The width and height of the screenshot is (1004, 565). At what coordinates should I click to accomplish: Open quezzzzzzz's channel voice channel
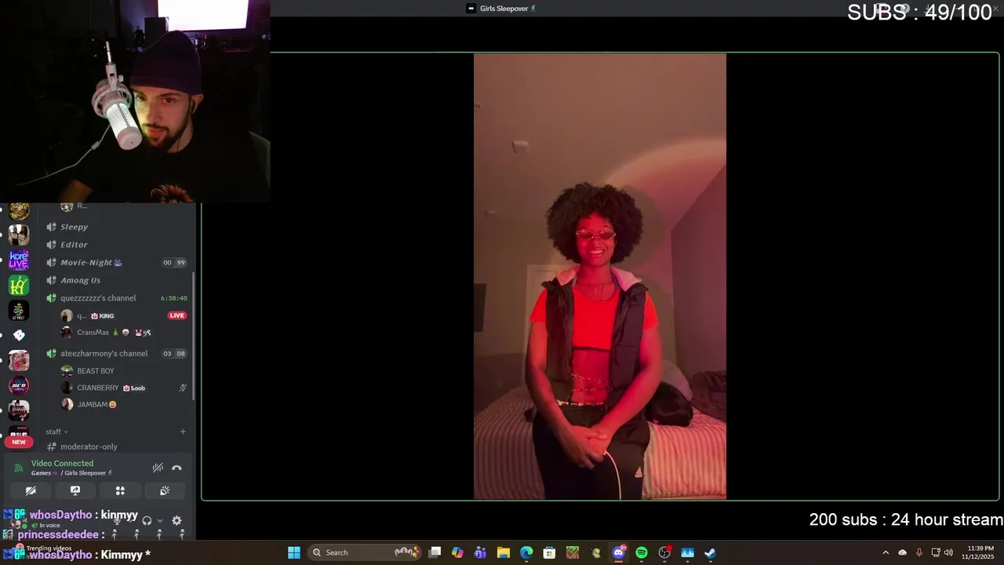118,298
